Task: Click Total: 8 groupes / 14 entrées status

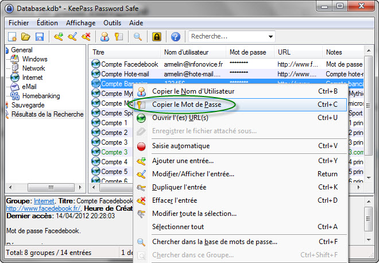Action: coord(49,253)
